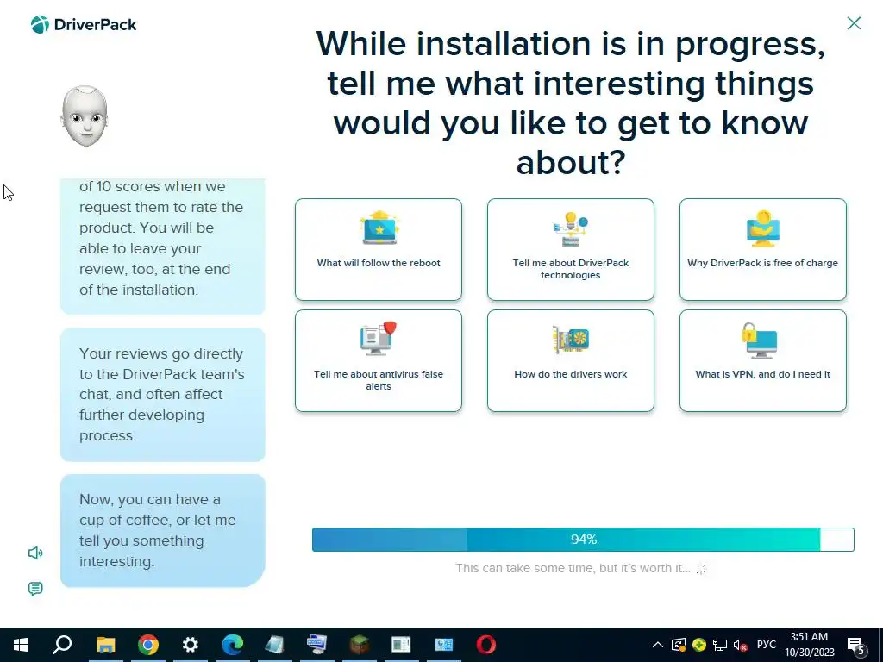
Task: Open the Windows Start menu
Action: (x=21, y=645)
